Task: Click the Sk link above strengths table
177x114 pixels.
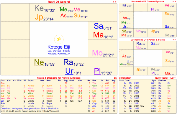Action: pos(115,78)
